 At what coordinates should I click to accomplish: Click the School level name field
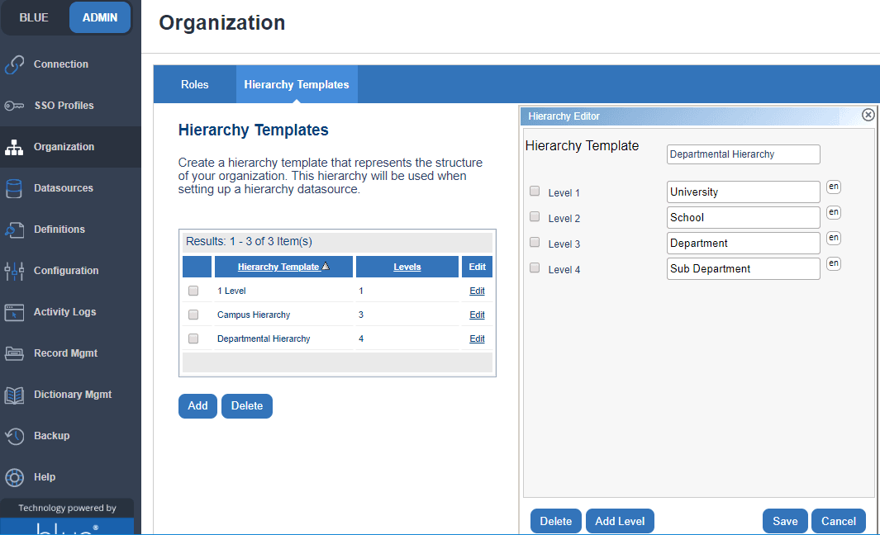(x=743, y=218)
